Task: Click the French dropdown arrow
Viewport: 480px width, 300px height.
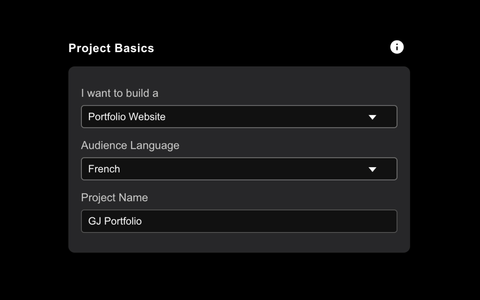Action: 372,169
